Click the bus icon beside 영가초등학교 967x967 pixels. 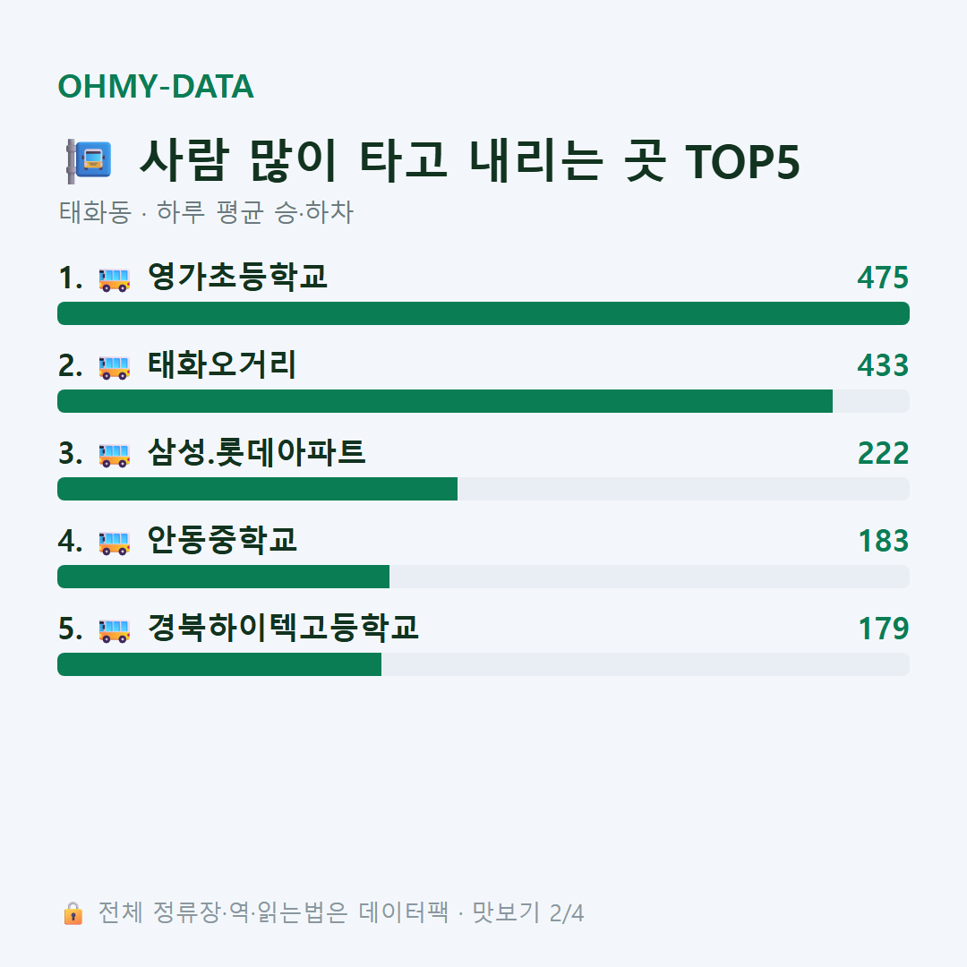click(x=115, y=279)
